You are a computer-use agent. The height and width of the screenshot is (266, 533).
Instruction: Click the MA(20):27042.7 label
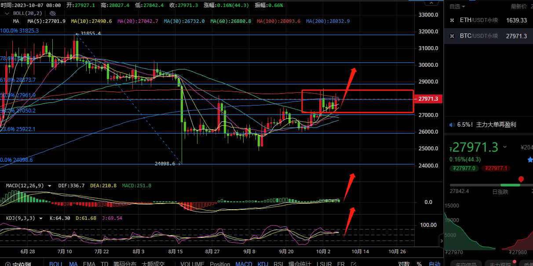[x=138, y=21]
